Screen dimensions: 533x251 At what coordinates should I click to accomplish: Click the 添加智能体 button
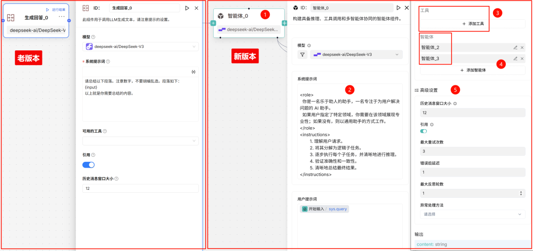pos(473,70)
